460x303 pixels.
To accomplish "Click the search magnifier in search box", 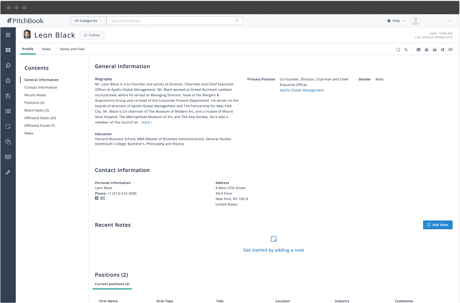I will pos(237,21).
